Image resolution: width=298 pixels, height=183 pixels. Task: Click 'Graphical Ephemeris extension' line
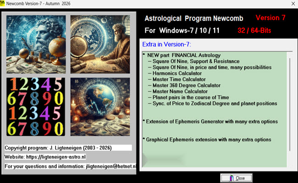(x=209, y=140)
